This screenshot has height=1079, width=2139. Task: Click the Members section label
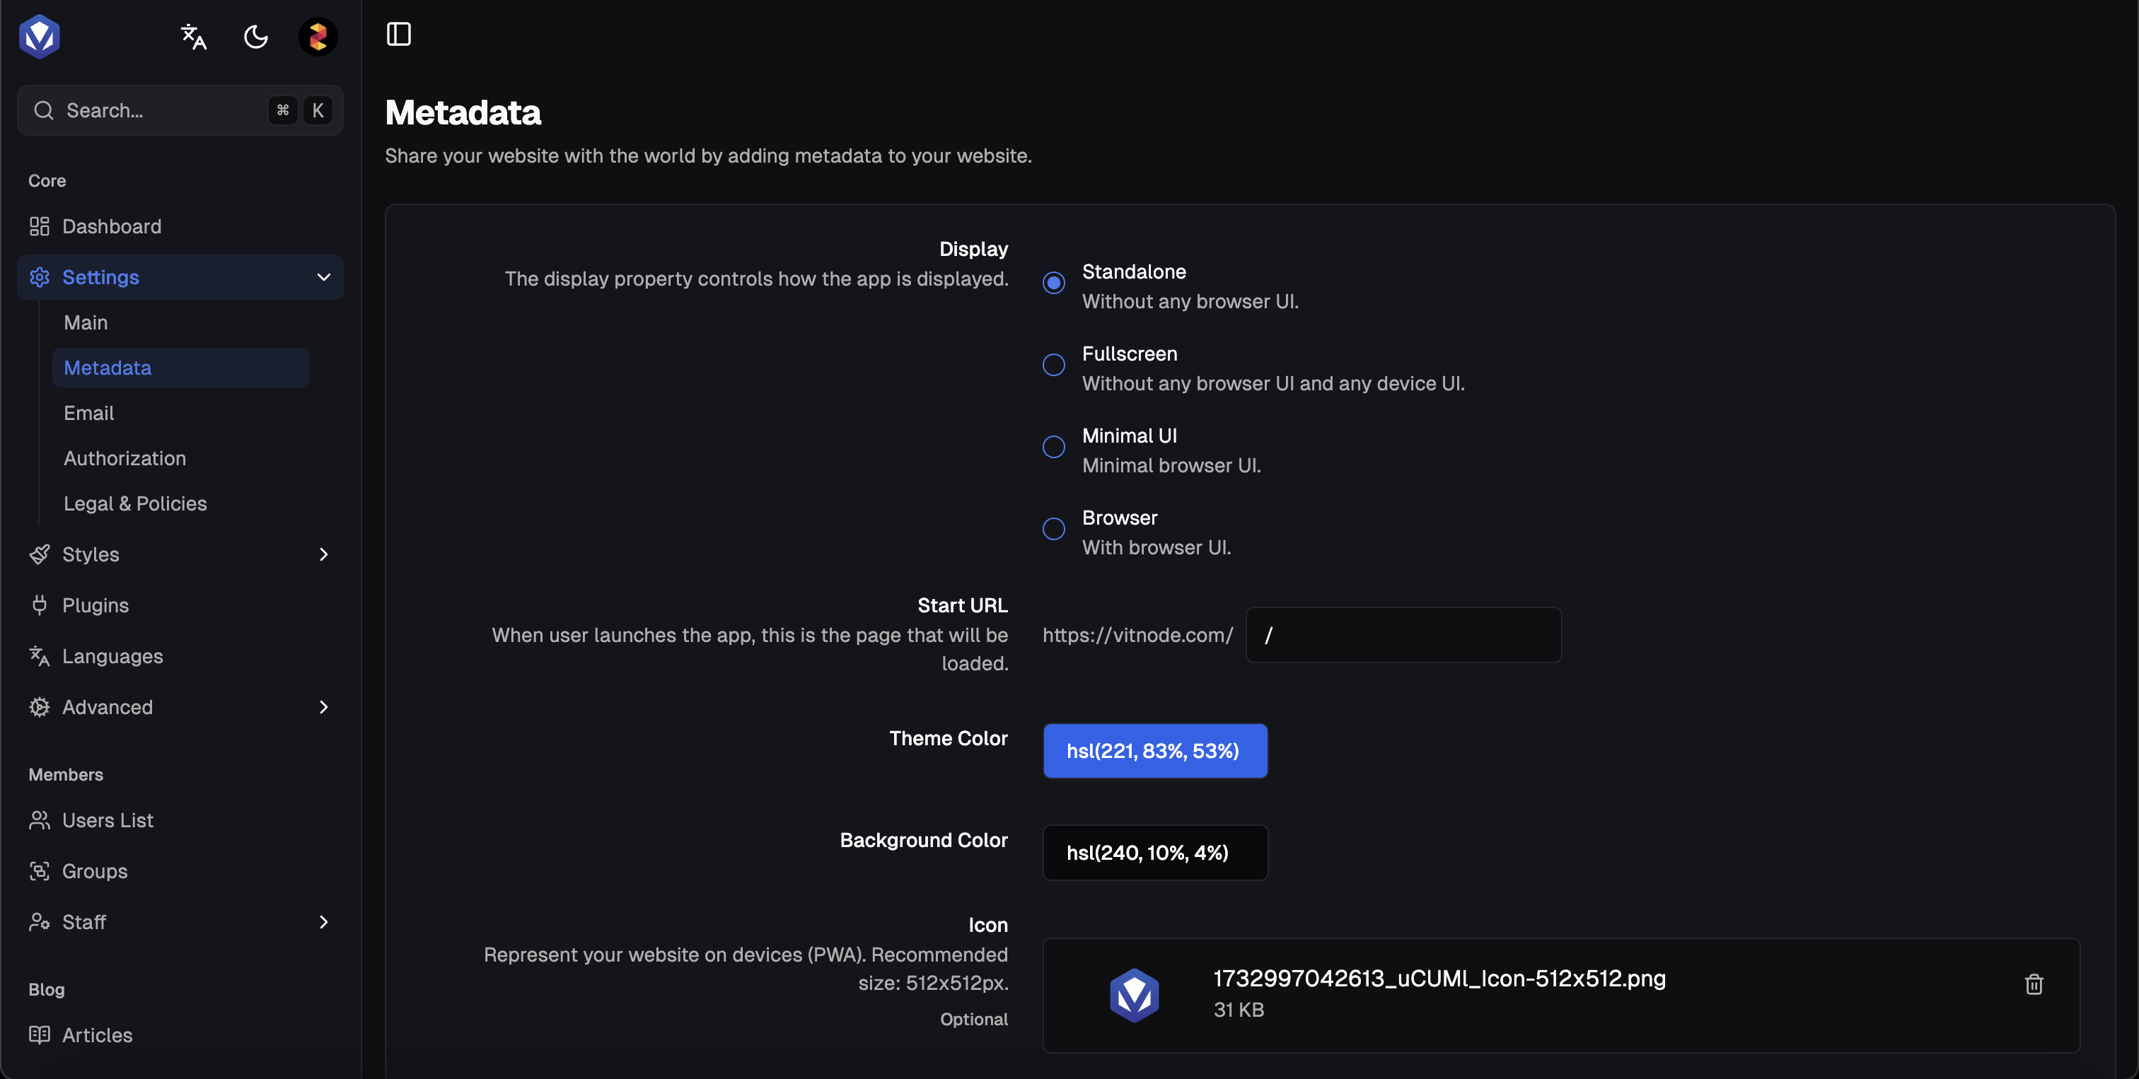pyautogui.click(x=66, y=775)
